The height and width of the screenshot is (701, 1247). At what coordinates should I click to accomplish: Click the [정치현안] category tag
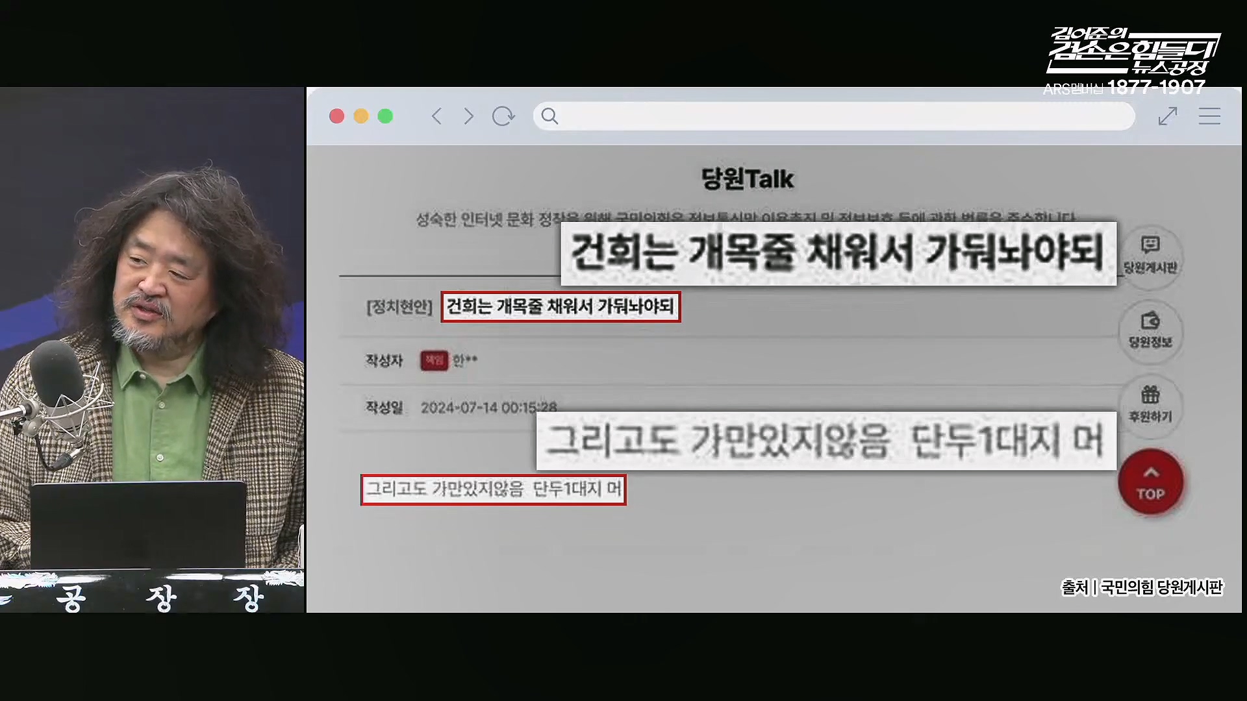399,307
